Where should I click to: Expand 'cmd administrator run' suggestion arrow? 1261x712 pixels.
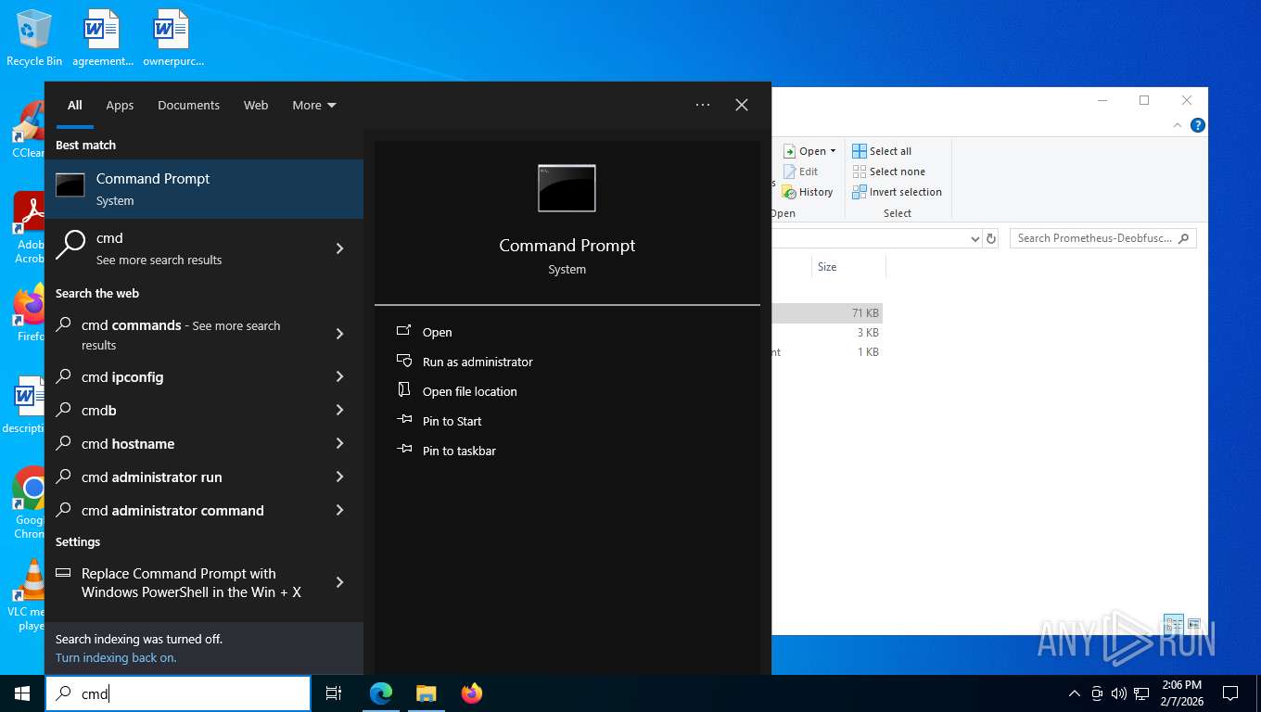pyautogui.click(x=339, y=477)
